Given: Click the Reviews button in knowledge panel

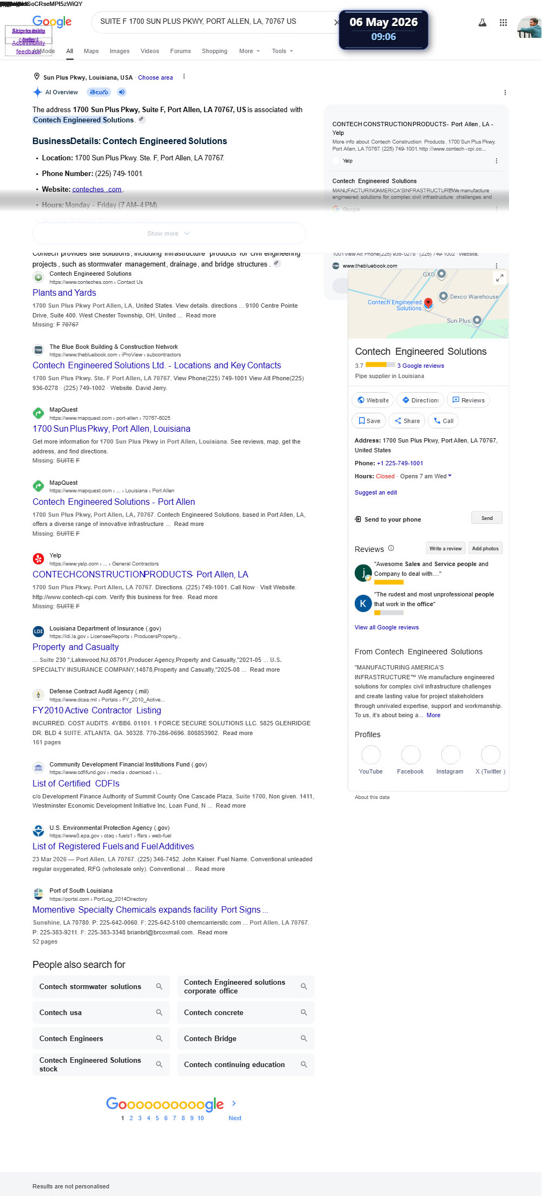Looking at the screenshot, I should click(x=468, y=400).
